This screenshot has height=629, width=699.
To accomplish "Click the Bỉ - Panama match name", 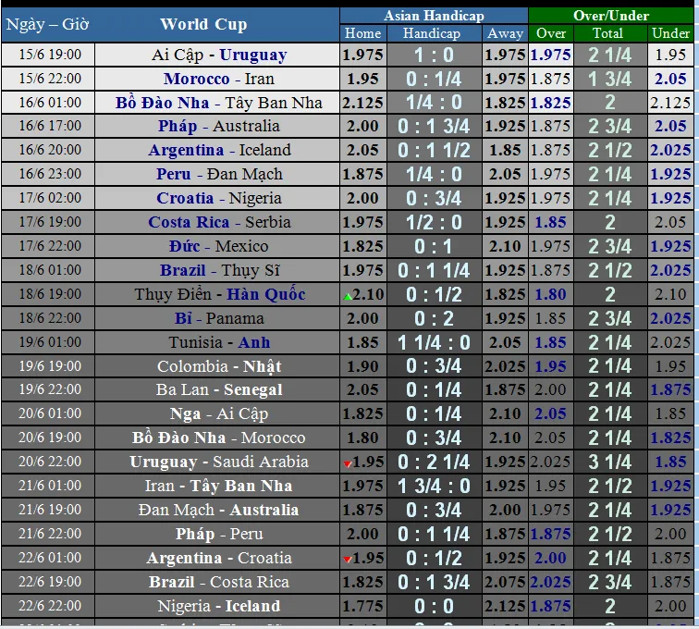I will (x=219, y=319).
